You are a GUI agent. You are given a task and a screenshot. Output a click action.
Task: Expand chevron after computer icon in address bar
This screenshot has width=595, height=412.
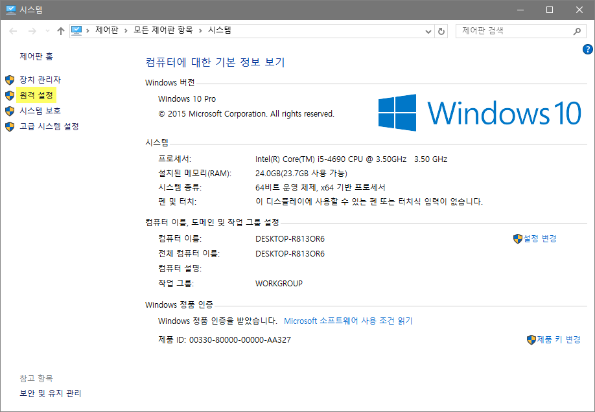pos(87,30)
